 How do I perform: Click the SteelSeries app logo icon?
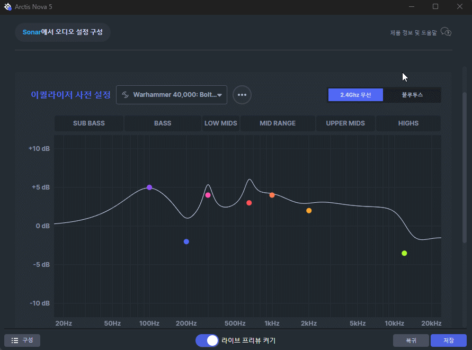(x=7, y=6)
